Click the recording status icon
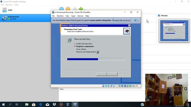Screen dimensions: 191x107 (122, 86)
